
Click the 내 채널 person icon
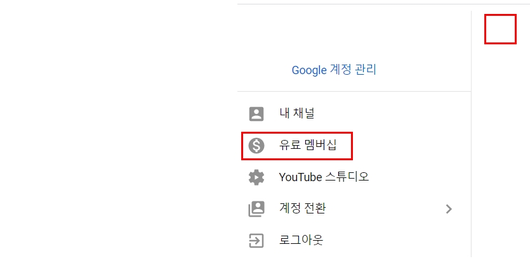click(x=256, y=114)
